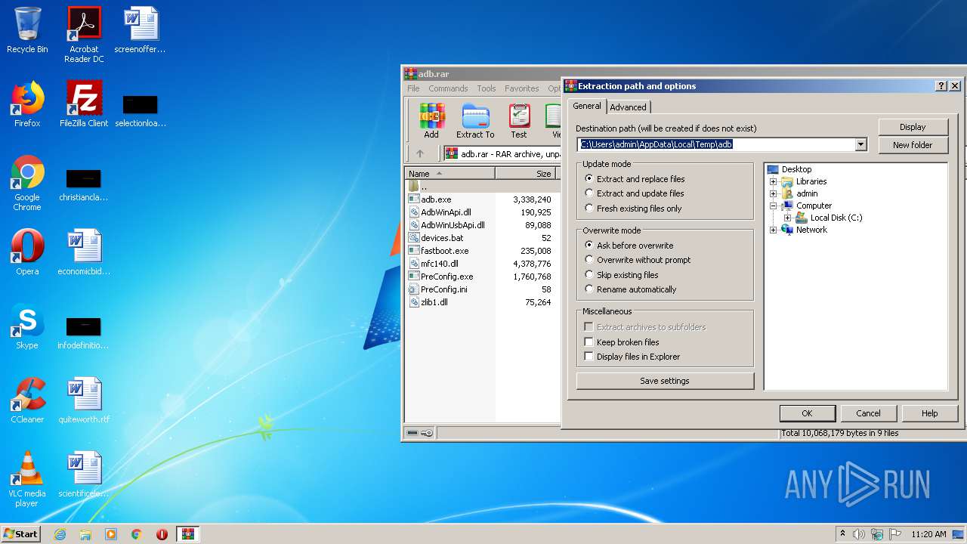Open the Tools menu in WinRAR
Screen dimensions: 967x544
[x=487, y=88]
